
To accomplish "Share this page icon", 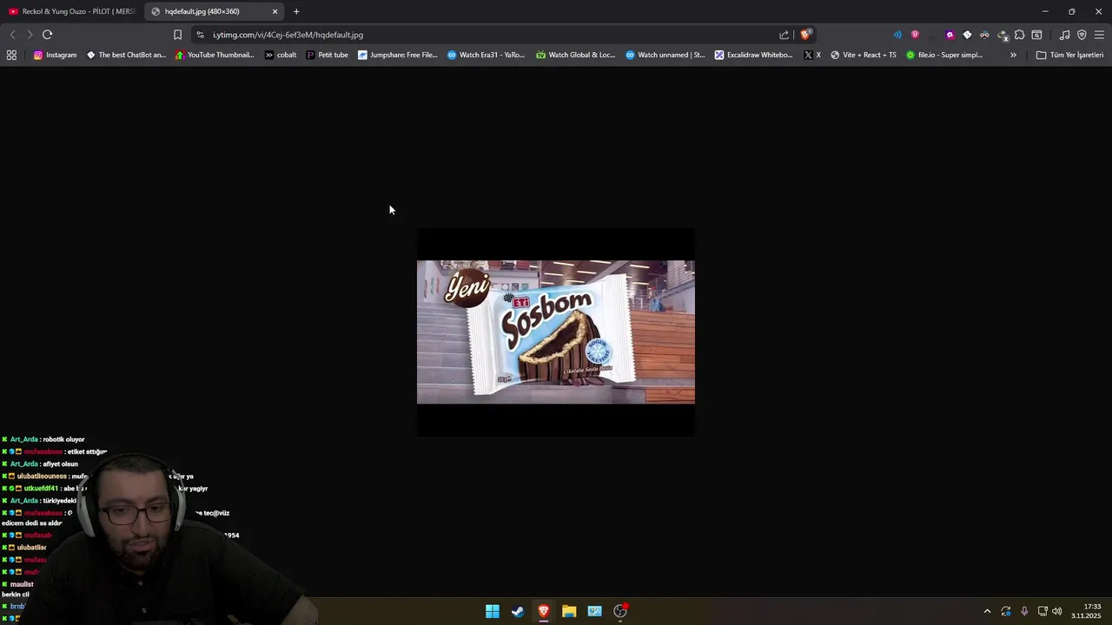I will [784, 35].
